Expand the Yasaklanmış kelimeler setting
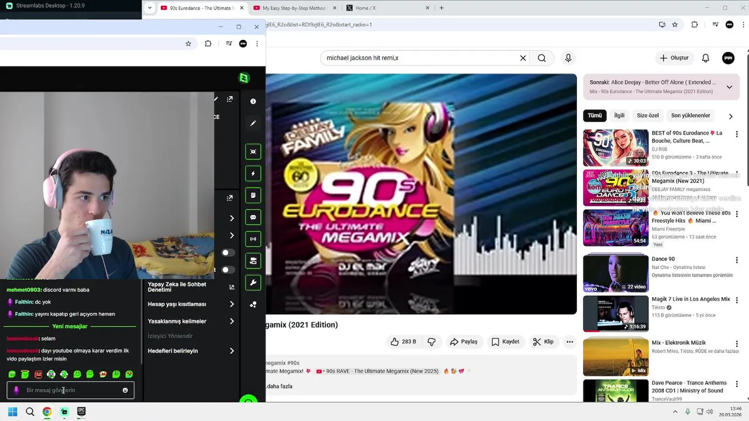749x421 pixels. pyautogui.click(x=232, y=321)
